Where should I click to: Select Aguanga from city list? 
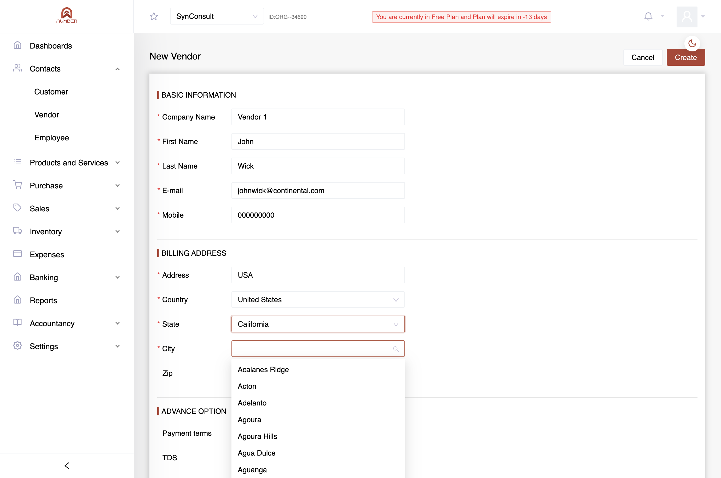pos(318,470)
